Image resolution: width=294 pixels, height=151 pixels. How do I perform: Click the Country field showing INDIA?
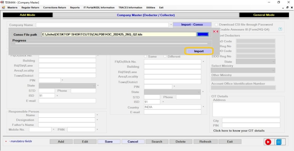click(173, 107)
